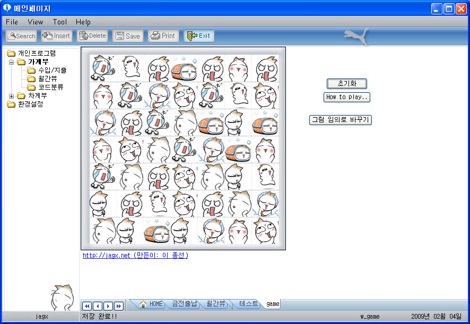Click the 그림 임의로 바꾸기 button
Viewport: 470px width, 324px height.
coord(341,120)
